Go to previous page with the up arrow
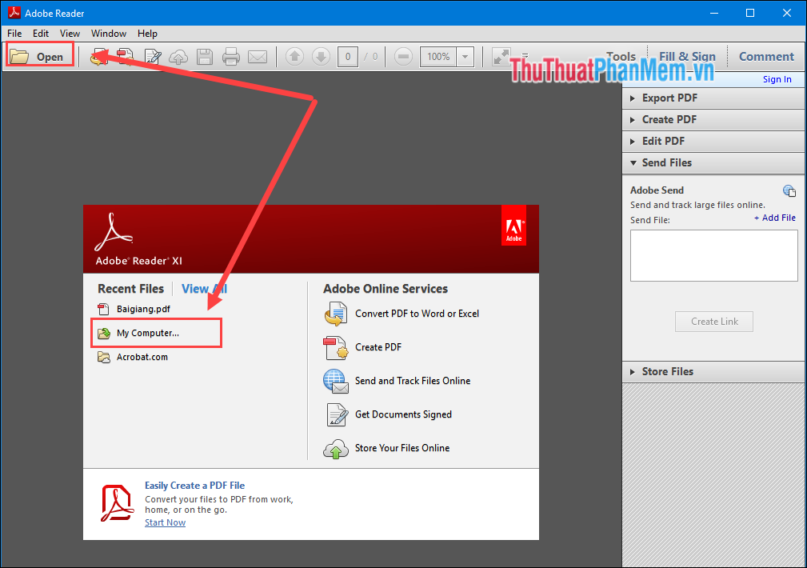807x568 pixels. pos(294,56)
